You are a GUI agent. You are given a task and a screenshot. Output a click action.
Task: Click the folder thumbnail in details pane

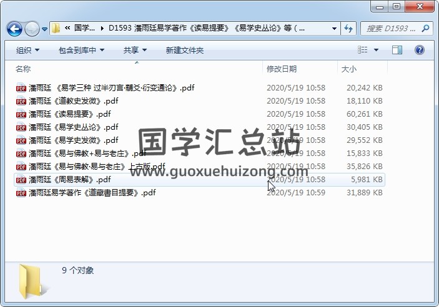32,281
